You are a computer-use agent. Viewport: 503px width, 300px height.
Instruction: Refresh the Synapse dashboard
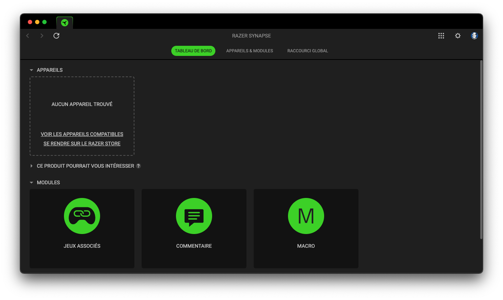(x=56, y=36)
